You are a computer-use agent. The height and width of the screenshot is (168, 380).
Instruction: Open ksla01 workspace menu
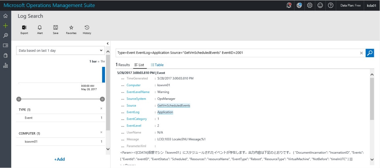(371, 6)
